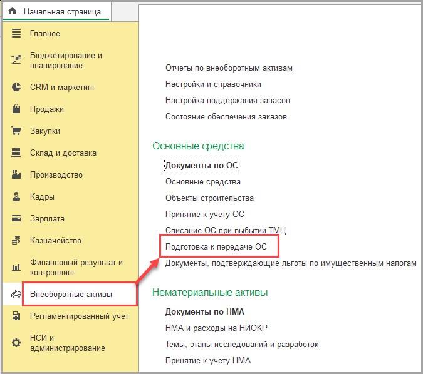Open Настройки и справочники link

[x=213, y=84]
